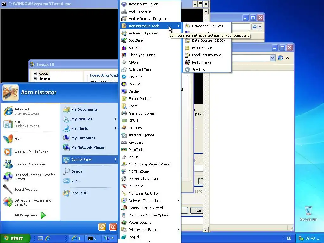This screenshot has width=324, height=243.
Task: Select Component Services in Administrative Tools
Action: [207, 26]
